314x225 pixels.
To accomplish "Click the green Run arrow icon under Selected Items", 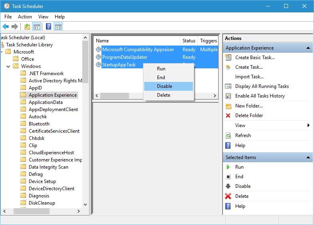I will click(228, 167).
